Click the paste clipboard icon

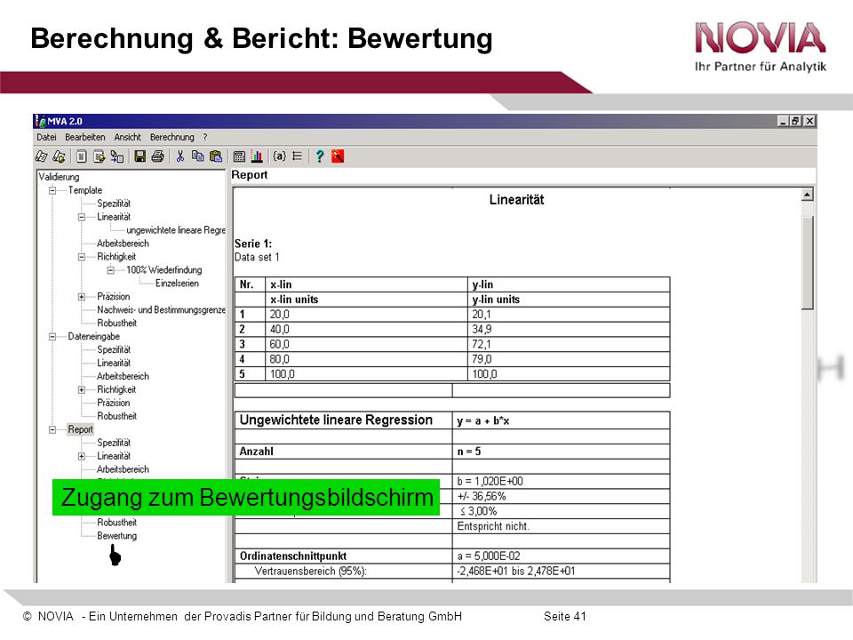tap(216, 156)
